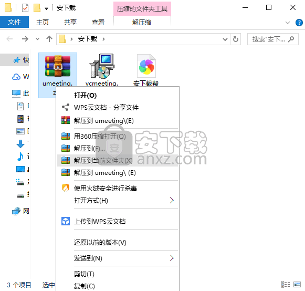The width and height of the screenshot is (305, 291).
Task: Open the blue help question-mark icon
Action: coord(299,23)
